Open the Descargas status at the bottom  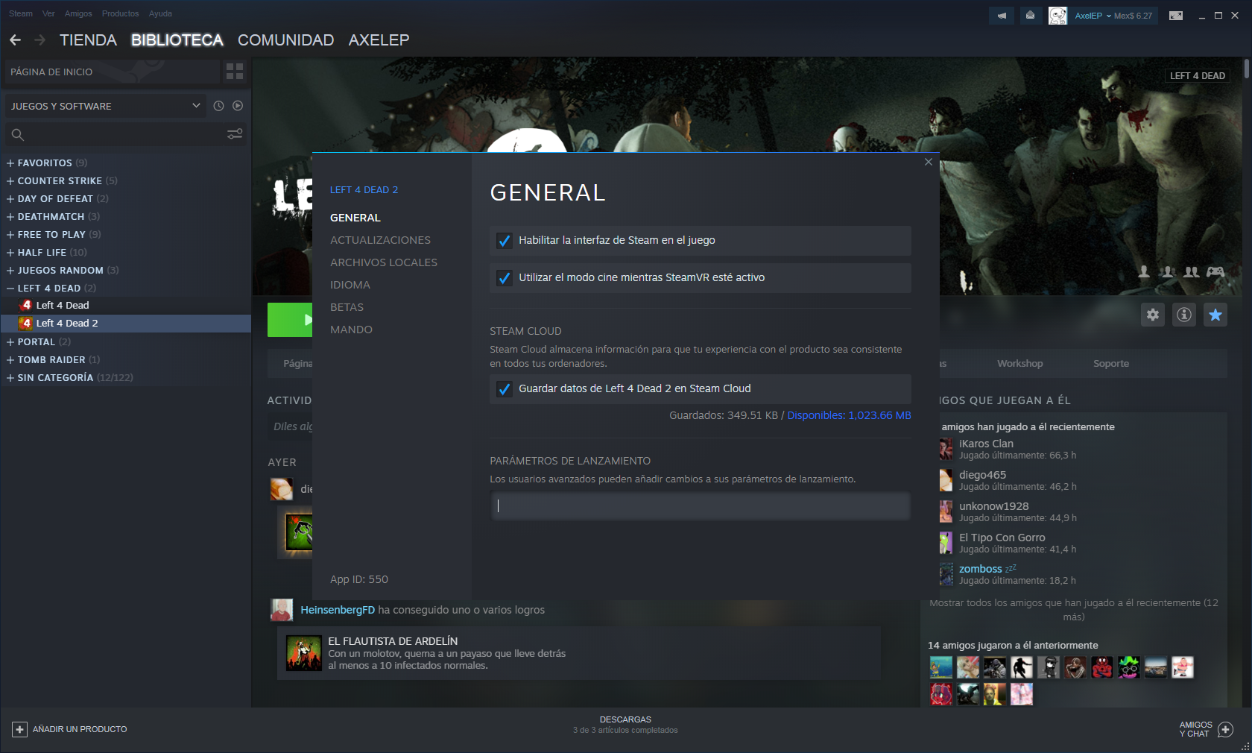click(x=625, y=725)
